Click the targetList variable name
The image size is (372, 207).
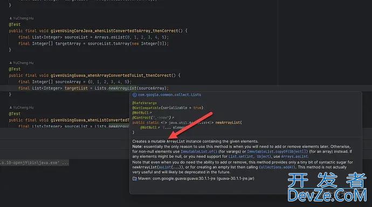(x=76, y=88)
